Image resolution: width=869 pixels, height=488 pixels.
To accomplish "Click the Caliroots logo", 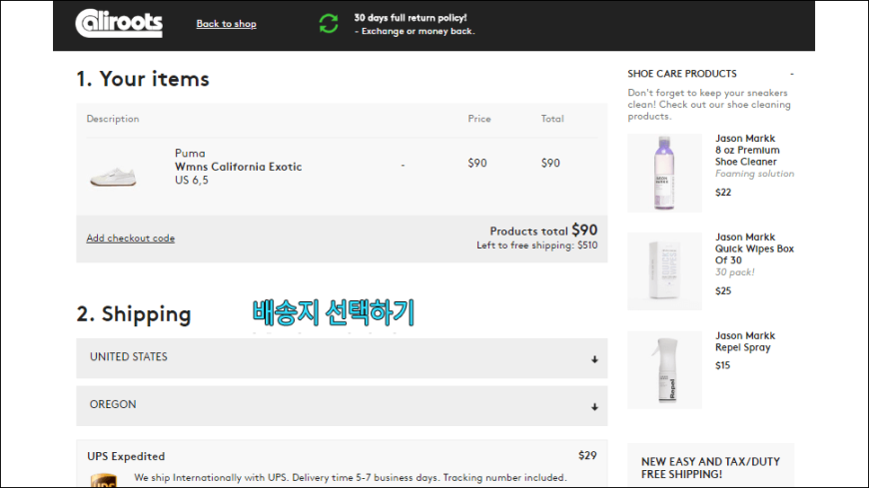I will point(119,23).
